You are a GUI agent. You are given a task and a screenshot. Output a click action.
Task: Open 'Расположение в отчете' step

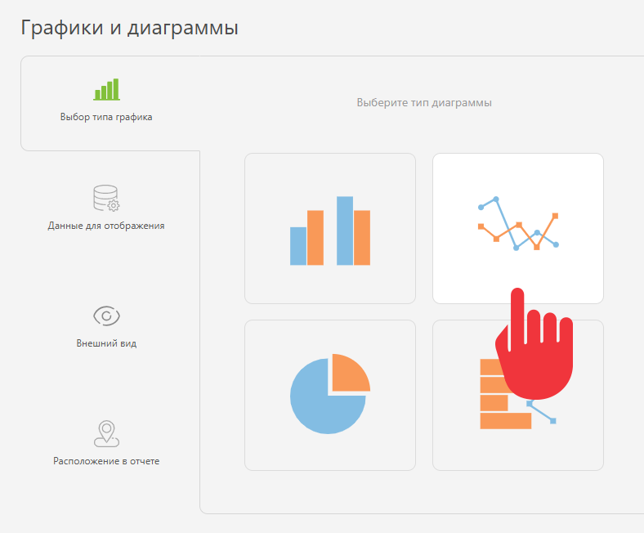pyautogui.click(x=106, y=461)
